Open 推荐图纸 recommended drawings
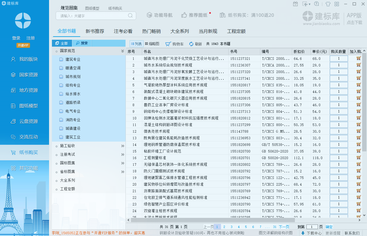Image resolution: width=367 pixels, height=236 pixels. (x=194, y=15)
